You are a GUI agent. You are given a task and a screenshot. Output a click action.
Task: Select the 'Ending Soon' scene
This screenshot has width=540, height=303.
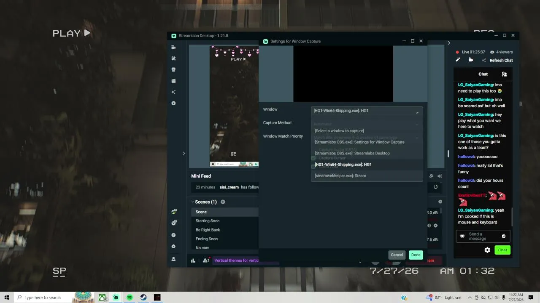tap(225, 239)
